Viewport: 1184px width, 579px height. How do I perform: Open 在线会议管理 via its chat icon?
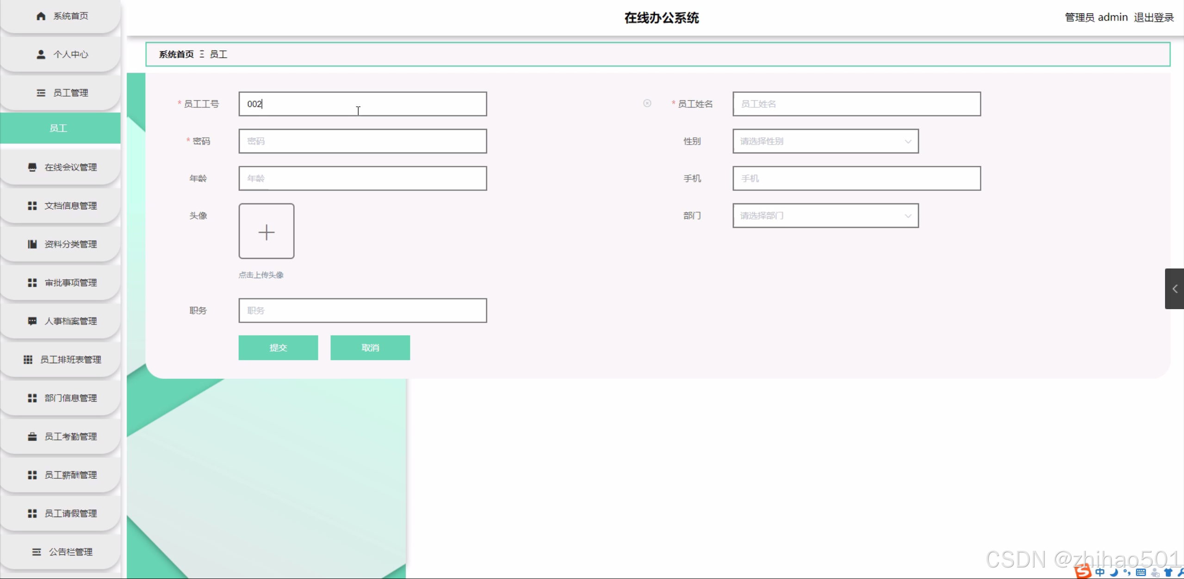tap(32, 167)
